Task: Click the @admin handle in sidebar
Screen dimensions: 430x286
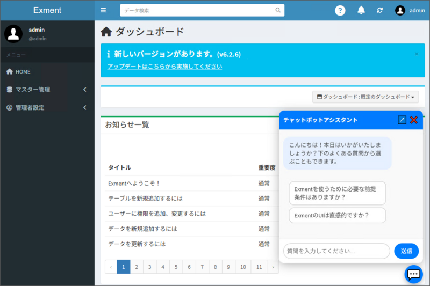Action: click(x=38, y=39)
